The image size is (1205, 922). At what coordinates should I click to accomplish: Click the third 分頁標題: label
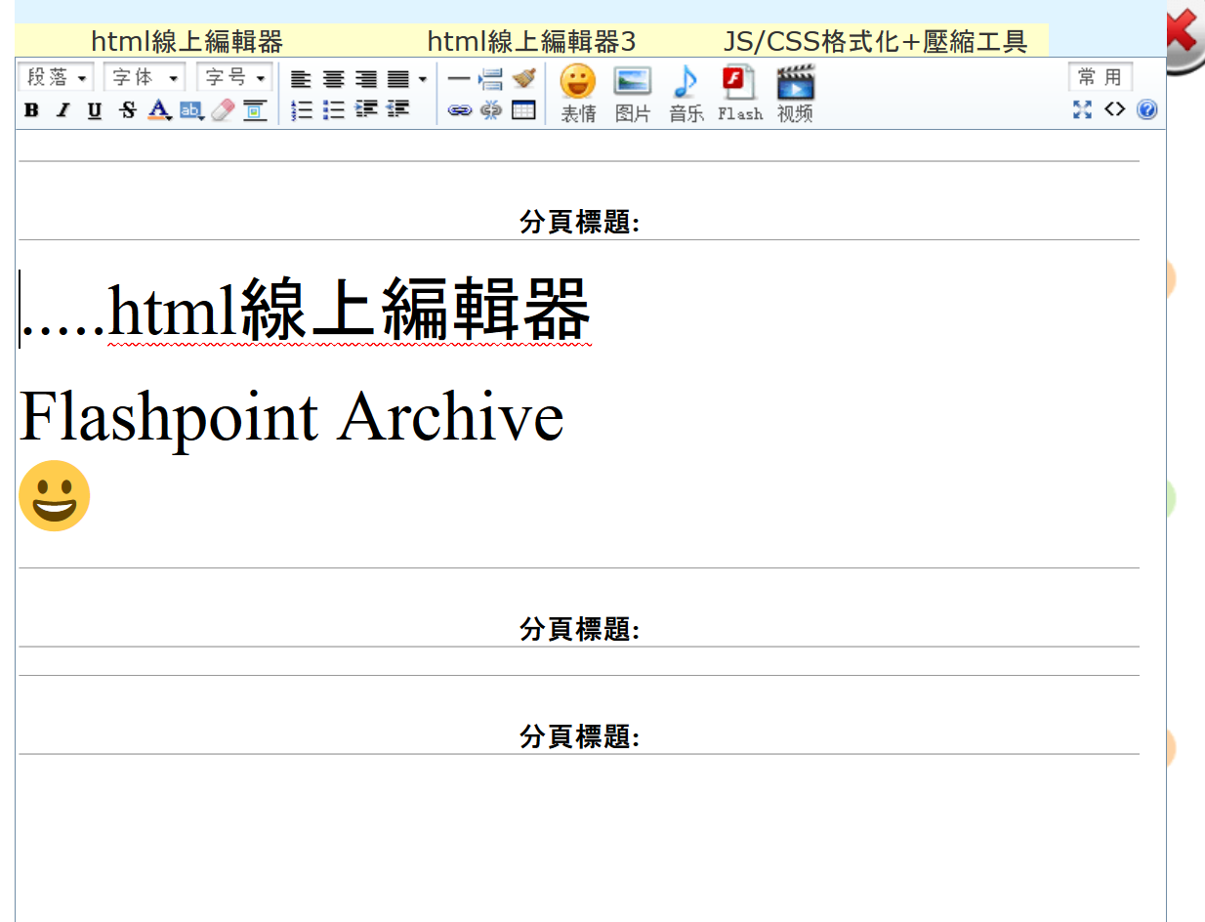(x=580, y=736)
